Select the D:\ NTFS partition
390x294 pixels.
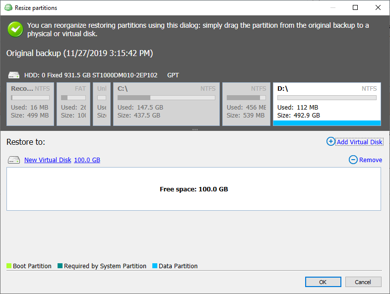[x=326, y=104]
